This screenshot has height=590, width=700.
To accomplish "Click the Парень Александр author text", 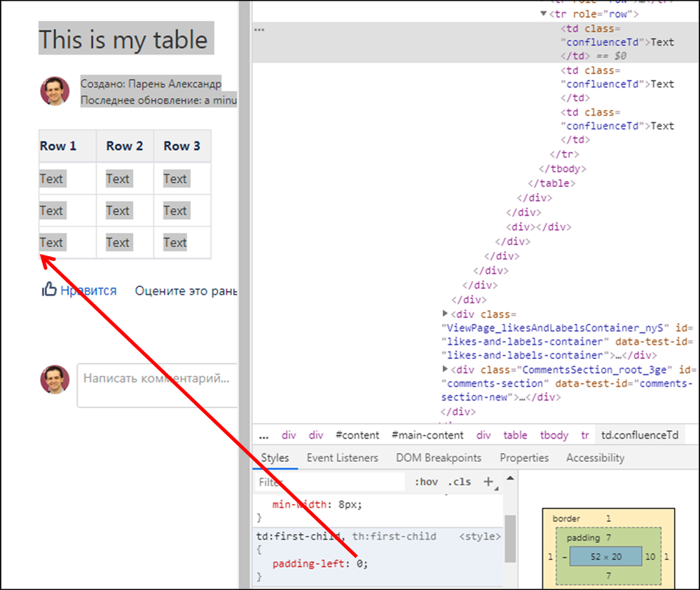I will [174, 84].
